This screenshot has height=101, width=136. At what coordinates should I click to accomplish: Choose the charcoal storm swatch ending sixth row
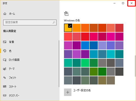pyautogui.click(x=119, y=72)
